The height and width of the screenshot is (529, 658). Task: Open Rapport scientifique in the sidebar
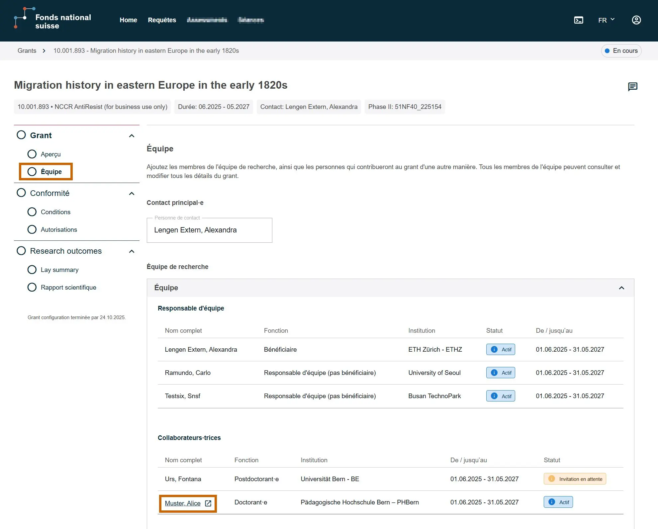coord(68,288)
